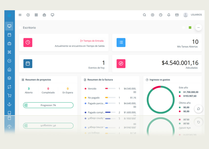Click the chat bubble floating button
This screenshot has width=209, height=149.
[x=198, y=109]
